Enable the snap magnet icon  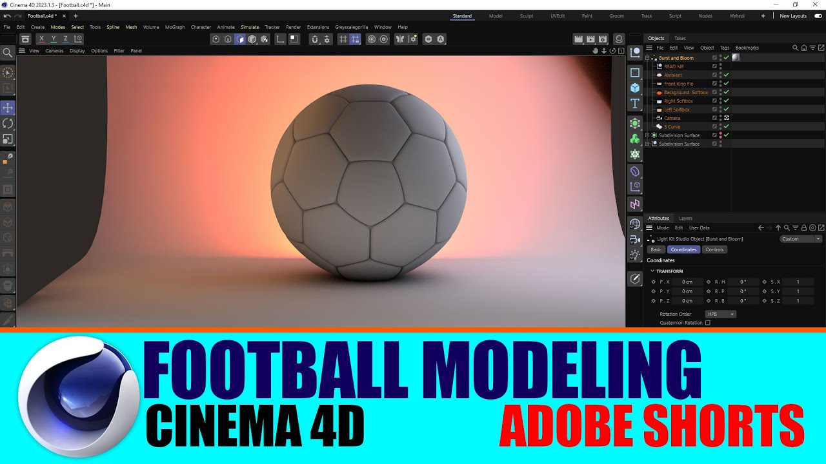[x=314, y=39]
